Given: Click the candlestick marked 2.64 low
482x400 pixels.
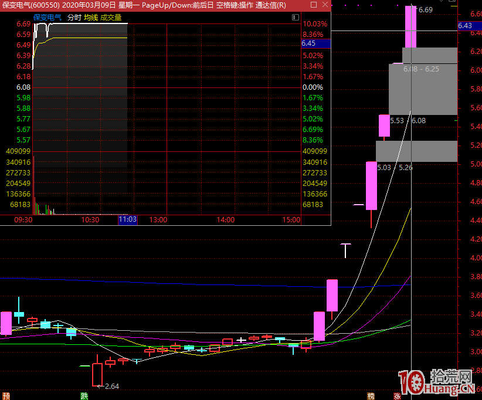Looking at the screenshot, I should pos(97,374).
